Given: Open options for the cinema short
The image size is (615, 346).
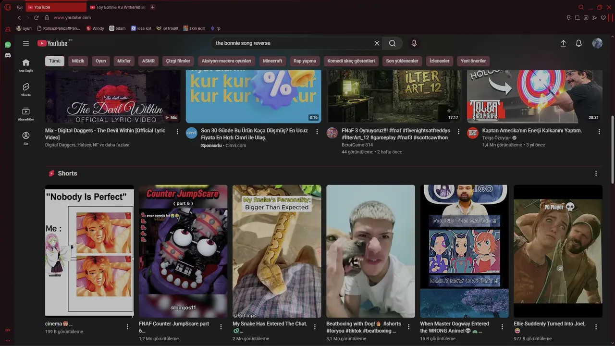Looking at the screenshot, I should point(127,327).
